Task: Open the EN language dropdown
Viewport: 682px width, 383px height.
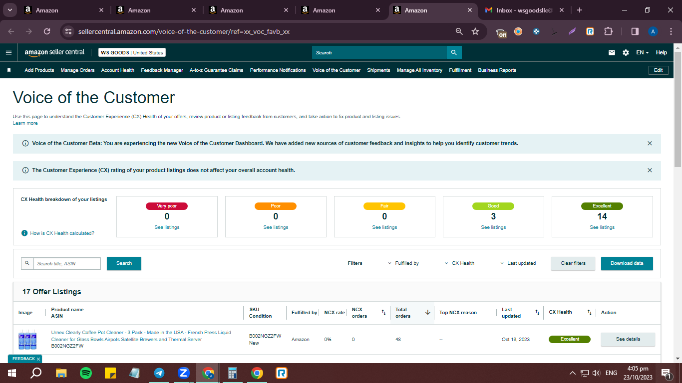Action: coord(642,52)
